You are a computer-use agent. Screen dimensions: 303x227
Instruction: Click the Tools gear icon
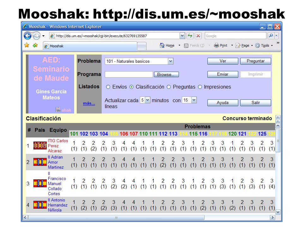(258, 45)
